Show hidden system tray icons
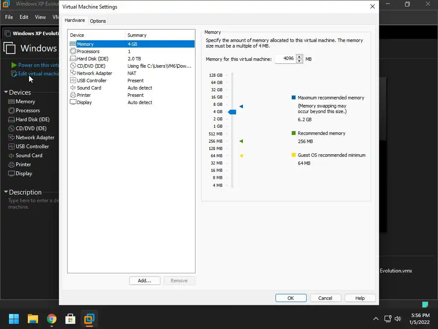The image size is (438, 329). 376,319
